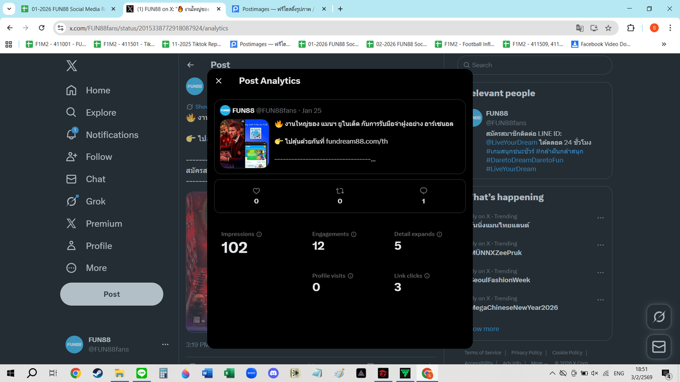The height and width of the screenshot is (382, 680).
Task: Open the Windows Start menu
Action: pyautogui.click(x=10, y=374)
